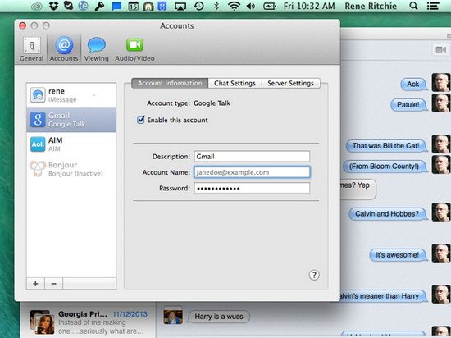Switch to the Account Information tab

(170, 83)
